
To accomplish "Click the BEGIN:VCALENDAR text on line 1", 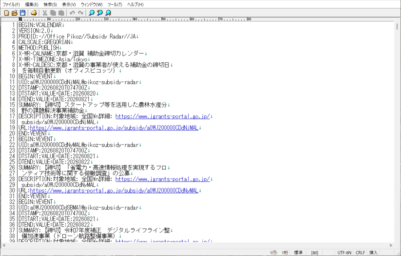I will pos(40,25).
